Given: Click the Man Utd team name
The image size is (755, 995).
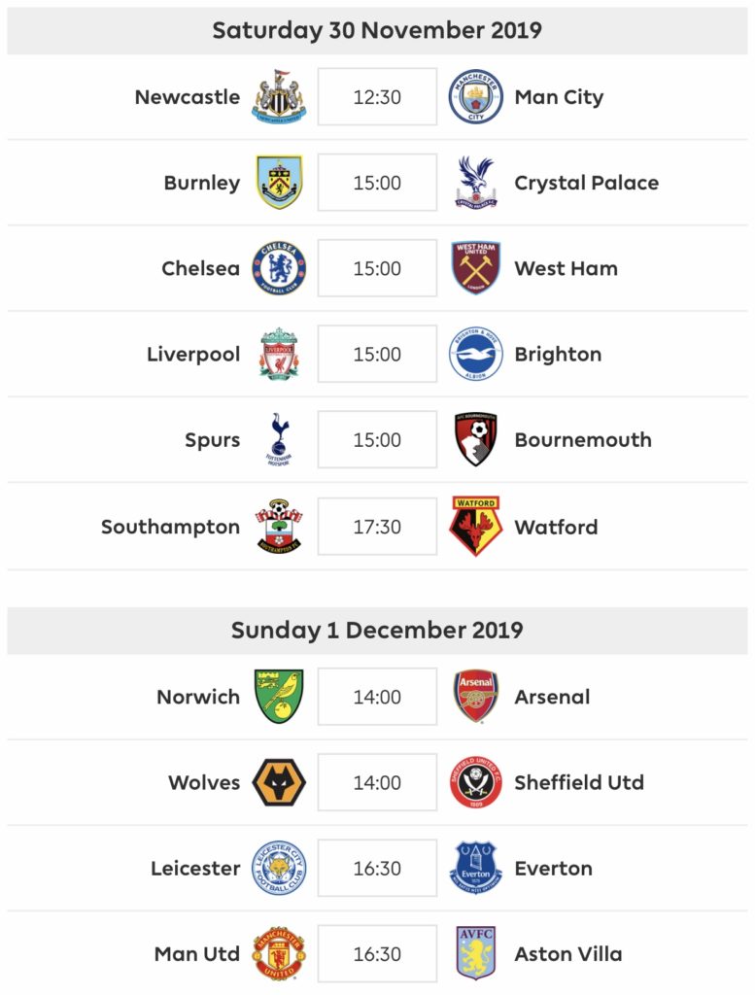Looking at the screenshot, I should click(197, 953).
